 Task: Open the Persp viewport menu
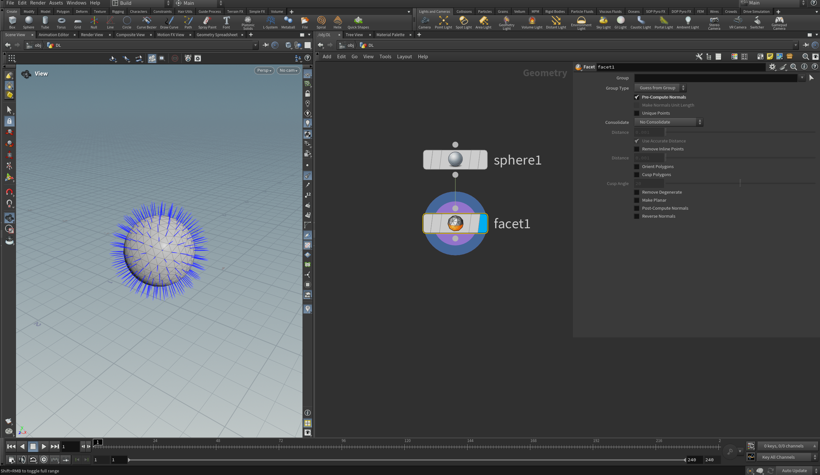[264, 70]
